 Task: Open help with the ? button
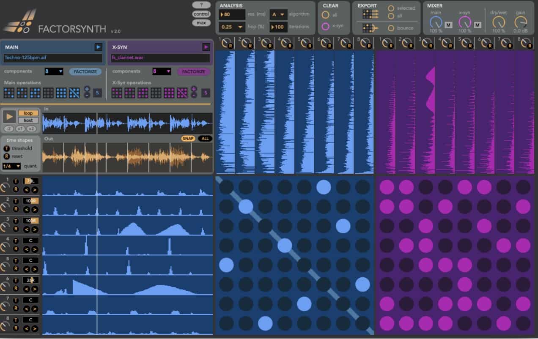[201, 5]
